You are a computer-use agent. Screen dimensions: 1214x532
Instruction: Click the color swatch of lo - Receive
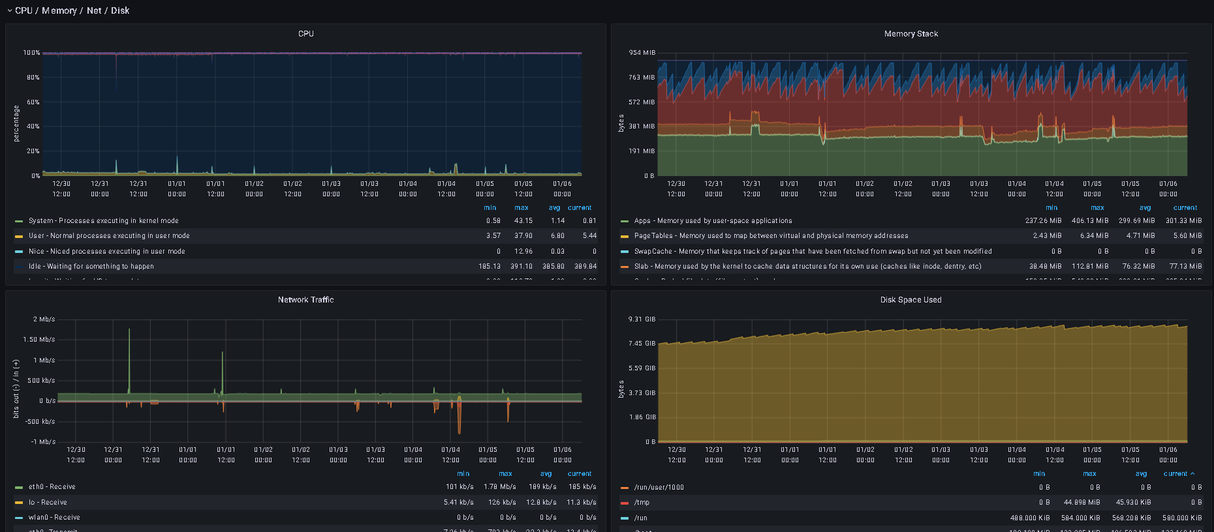(19, 503)
